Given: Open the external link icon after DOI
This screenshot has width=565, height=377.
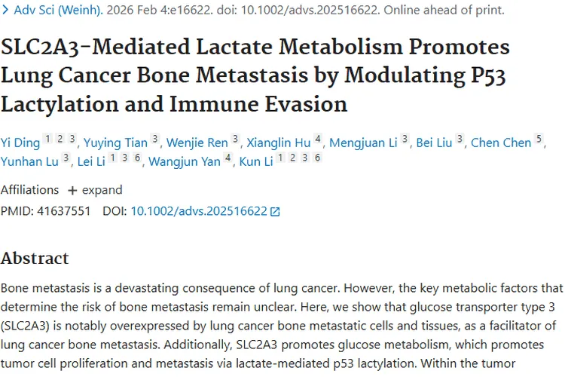Looking at the screenshot, I should [275, 212].
